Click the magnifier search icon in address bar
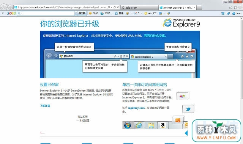The image size is (243, 144). coord(109,7)
